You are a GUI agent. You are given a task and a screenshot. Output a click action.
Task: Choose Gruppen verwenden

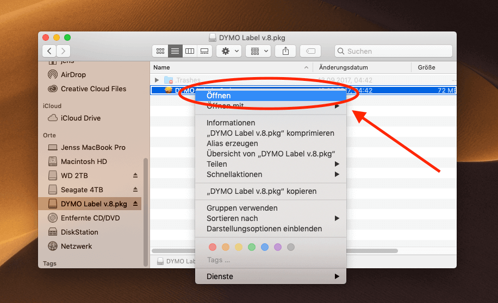point(271,208)
